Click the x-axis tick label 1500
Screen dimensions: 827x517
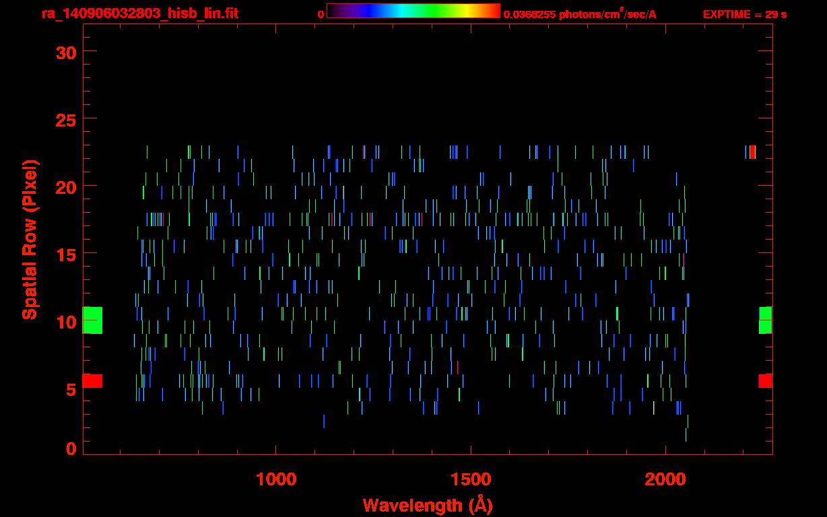471,479
